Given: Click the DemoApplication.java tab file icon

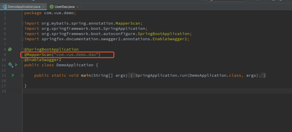Looking at the screenshot, I should tap(5, 6).
